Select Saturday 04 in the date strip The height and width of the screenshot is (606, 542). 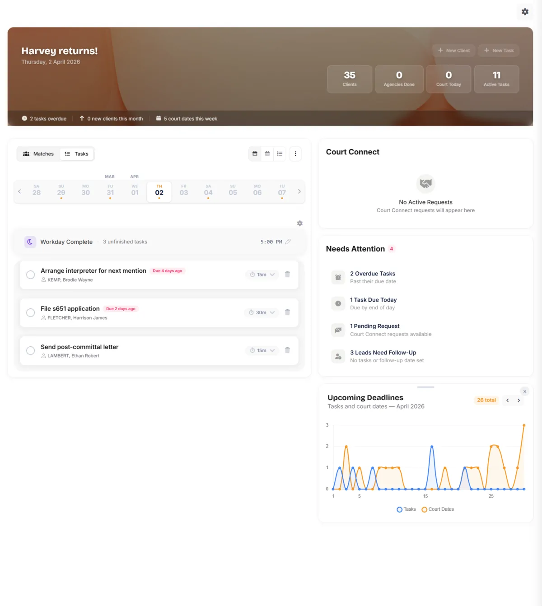tap(208, 191)
